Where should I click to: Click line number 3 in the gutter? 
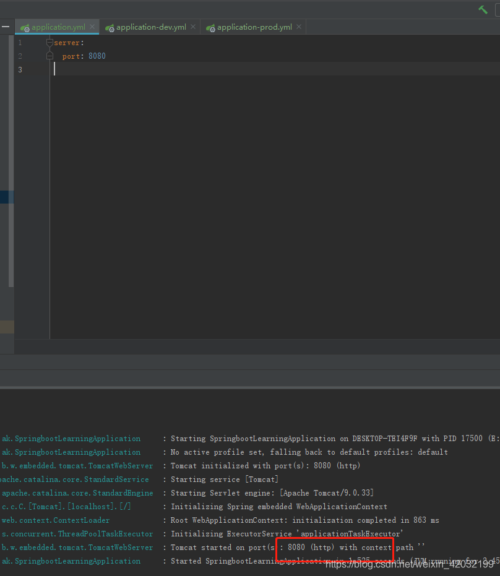click(x=20, y=70)
